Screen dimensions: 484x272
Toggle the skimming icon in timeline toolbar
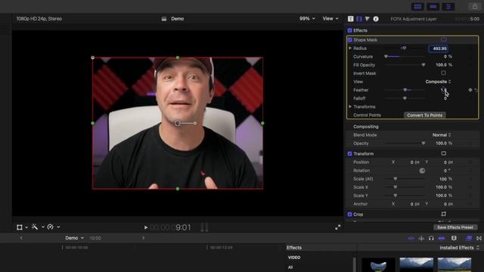[411, 238]
